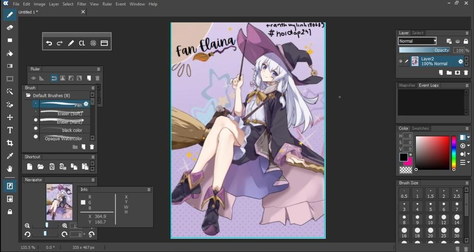Select the Paint Bucket fill tool
This screenshot has width=474, height=252.
click(x=10, y=53)
